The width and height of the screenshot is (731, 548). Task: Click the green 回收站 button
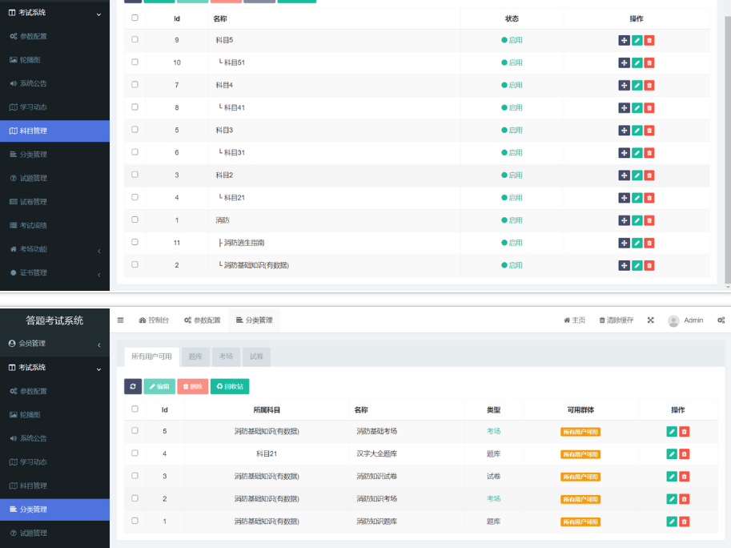pyautogui.click(x=230, y=386)
